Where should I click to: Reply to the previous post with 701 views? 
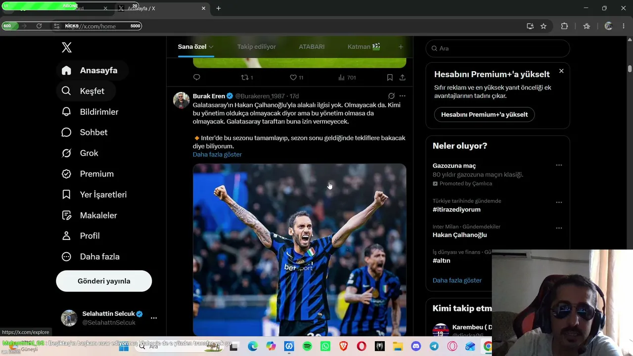pos(197,77)
